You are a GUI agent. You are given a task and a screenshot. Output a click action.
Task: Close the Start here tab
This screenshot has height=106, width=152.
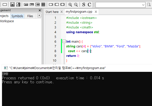pos(61,12)
